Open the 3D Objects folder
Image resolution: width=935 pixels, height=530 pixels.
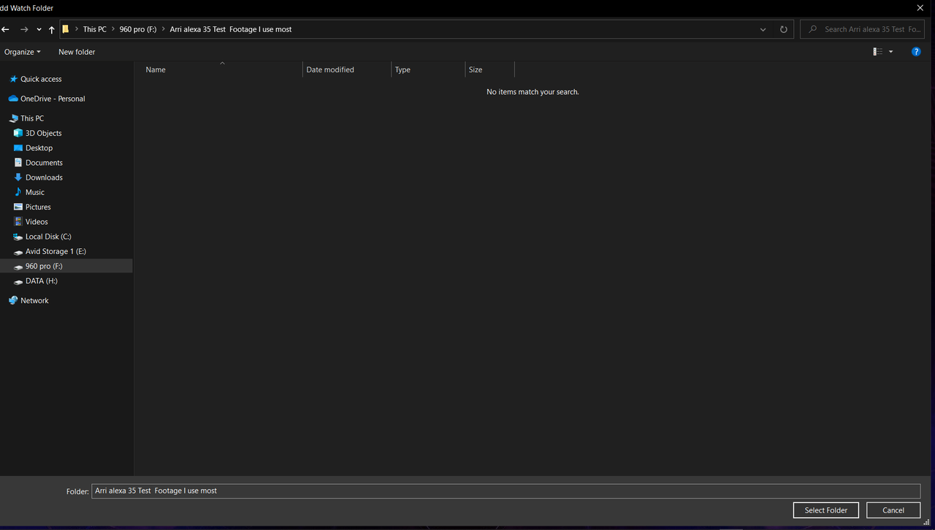click(43, 133)
